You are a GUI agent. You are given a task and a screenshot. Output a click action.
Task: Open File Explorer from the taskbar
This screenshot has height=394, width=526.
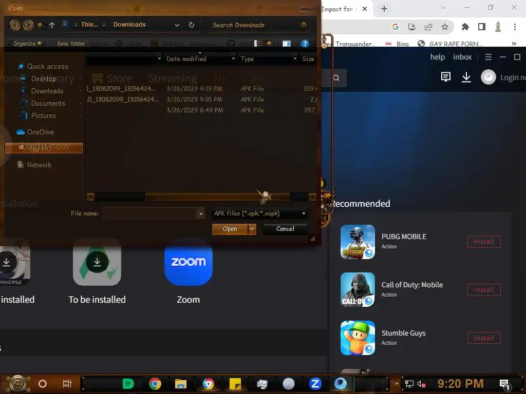pyautogui.click(x=180, y=384)
